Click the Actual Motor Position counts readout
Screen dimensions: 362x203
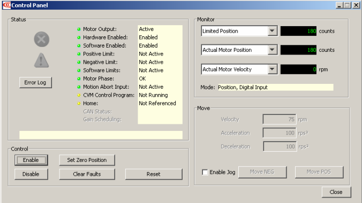tap(298, 50)
